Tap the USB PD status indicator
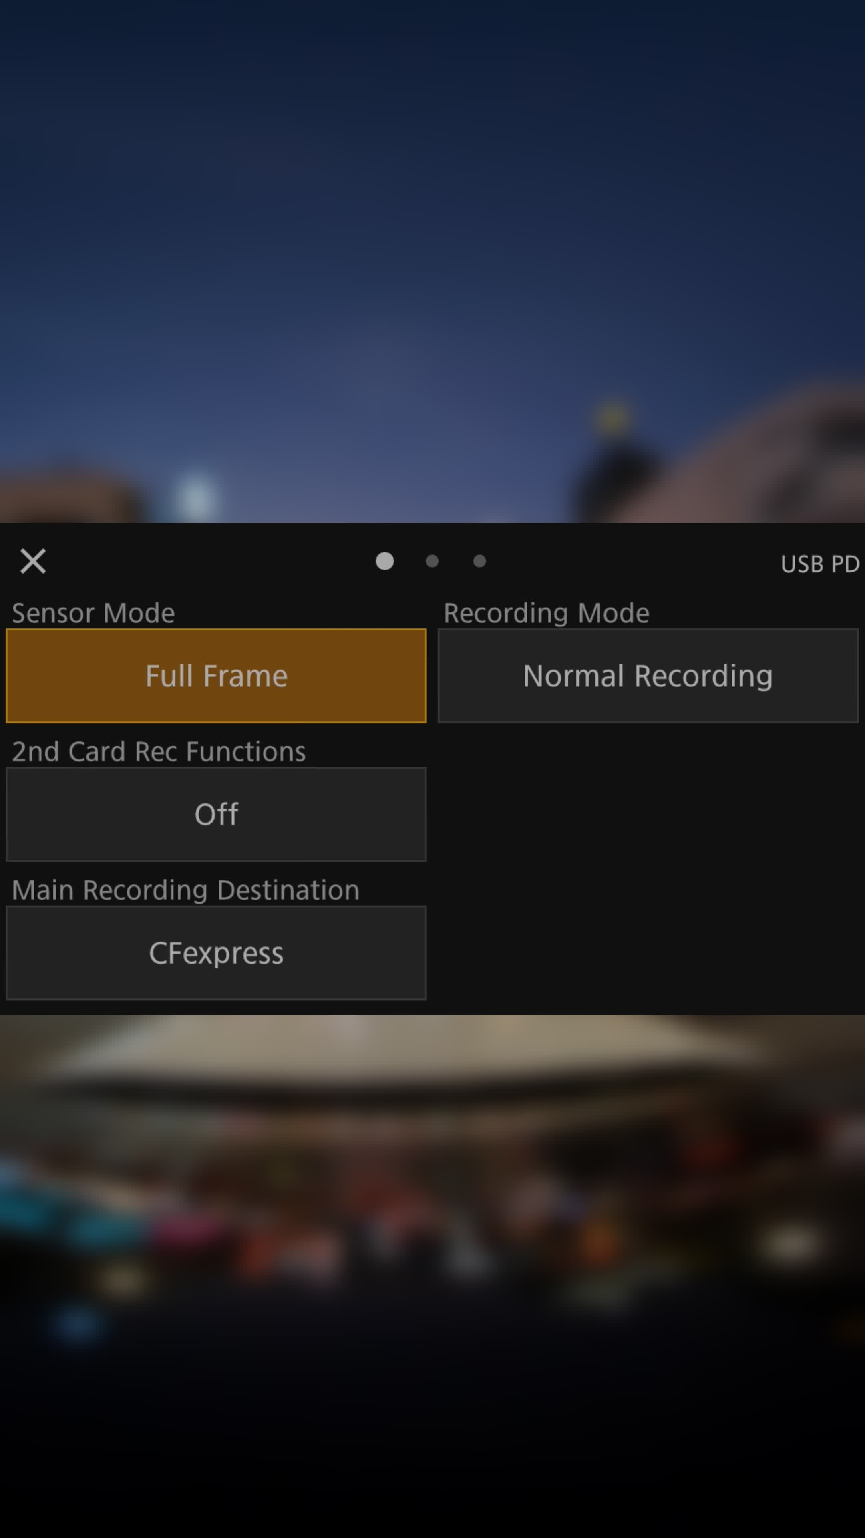 pyautogui.click(x=819, y=564)
